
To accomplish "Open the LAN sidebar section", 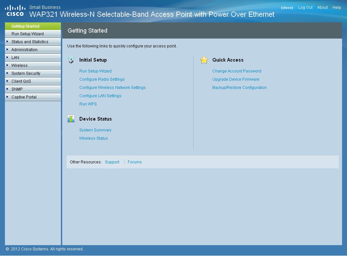I will (x=33, y=58).
